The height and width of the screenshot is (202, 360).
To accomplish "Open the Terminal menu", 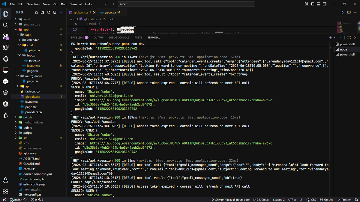I will tap(76, 4).
